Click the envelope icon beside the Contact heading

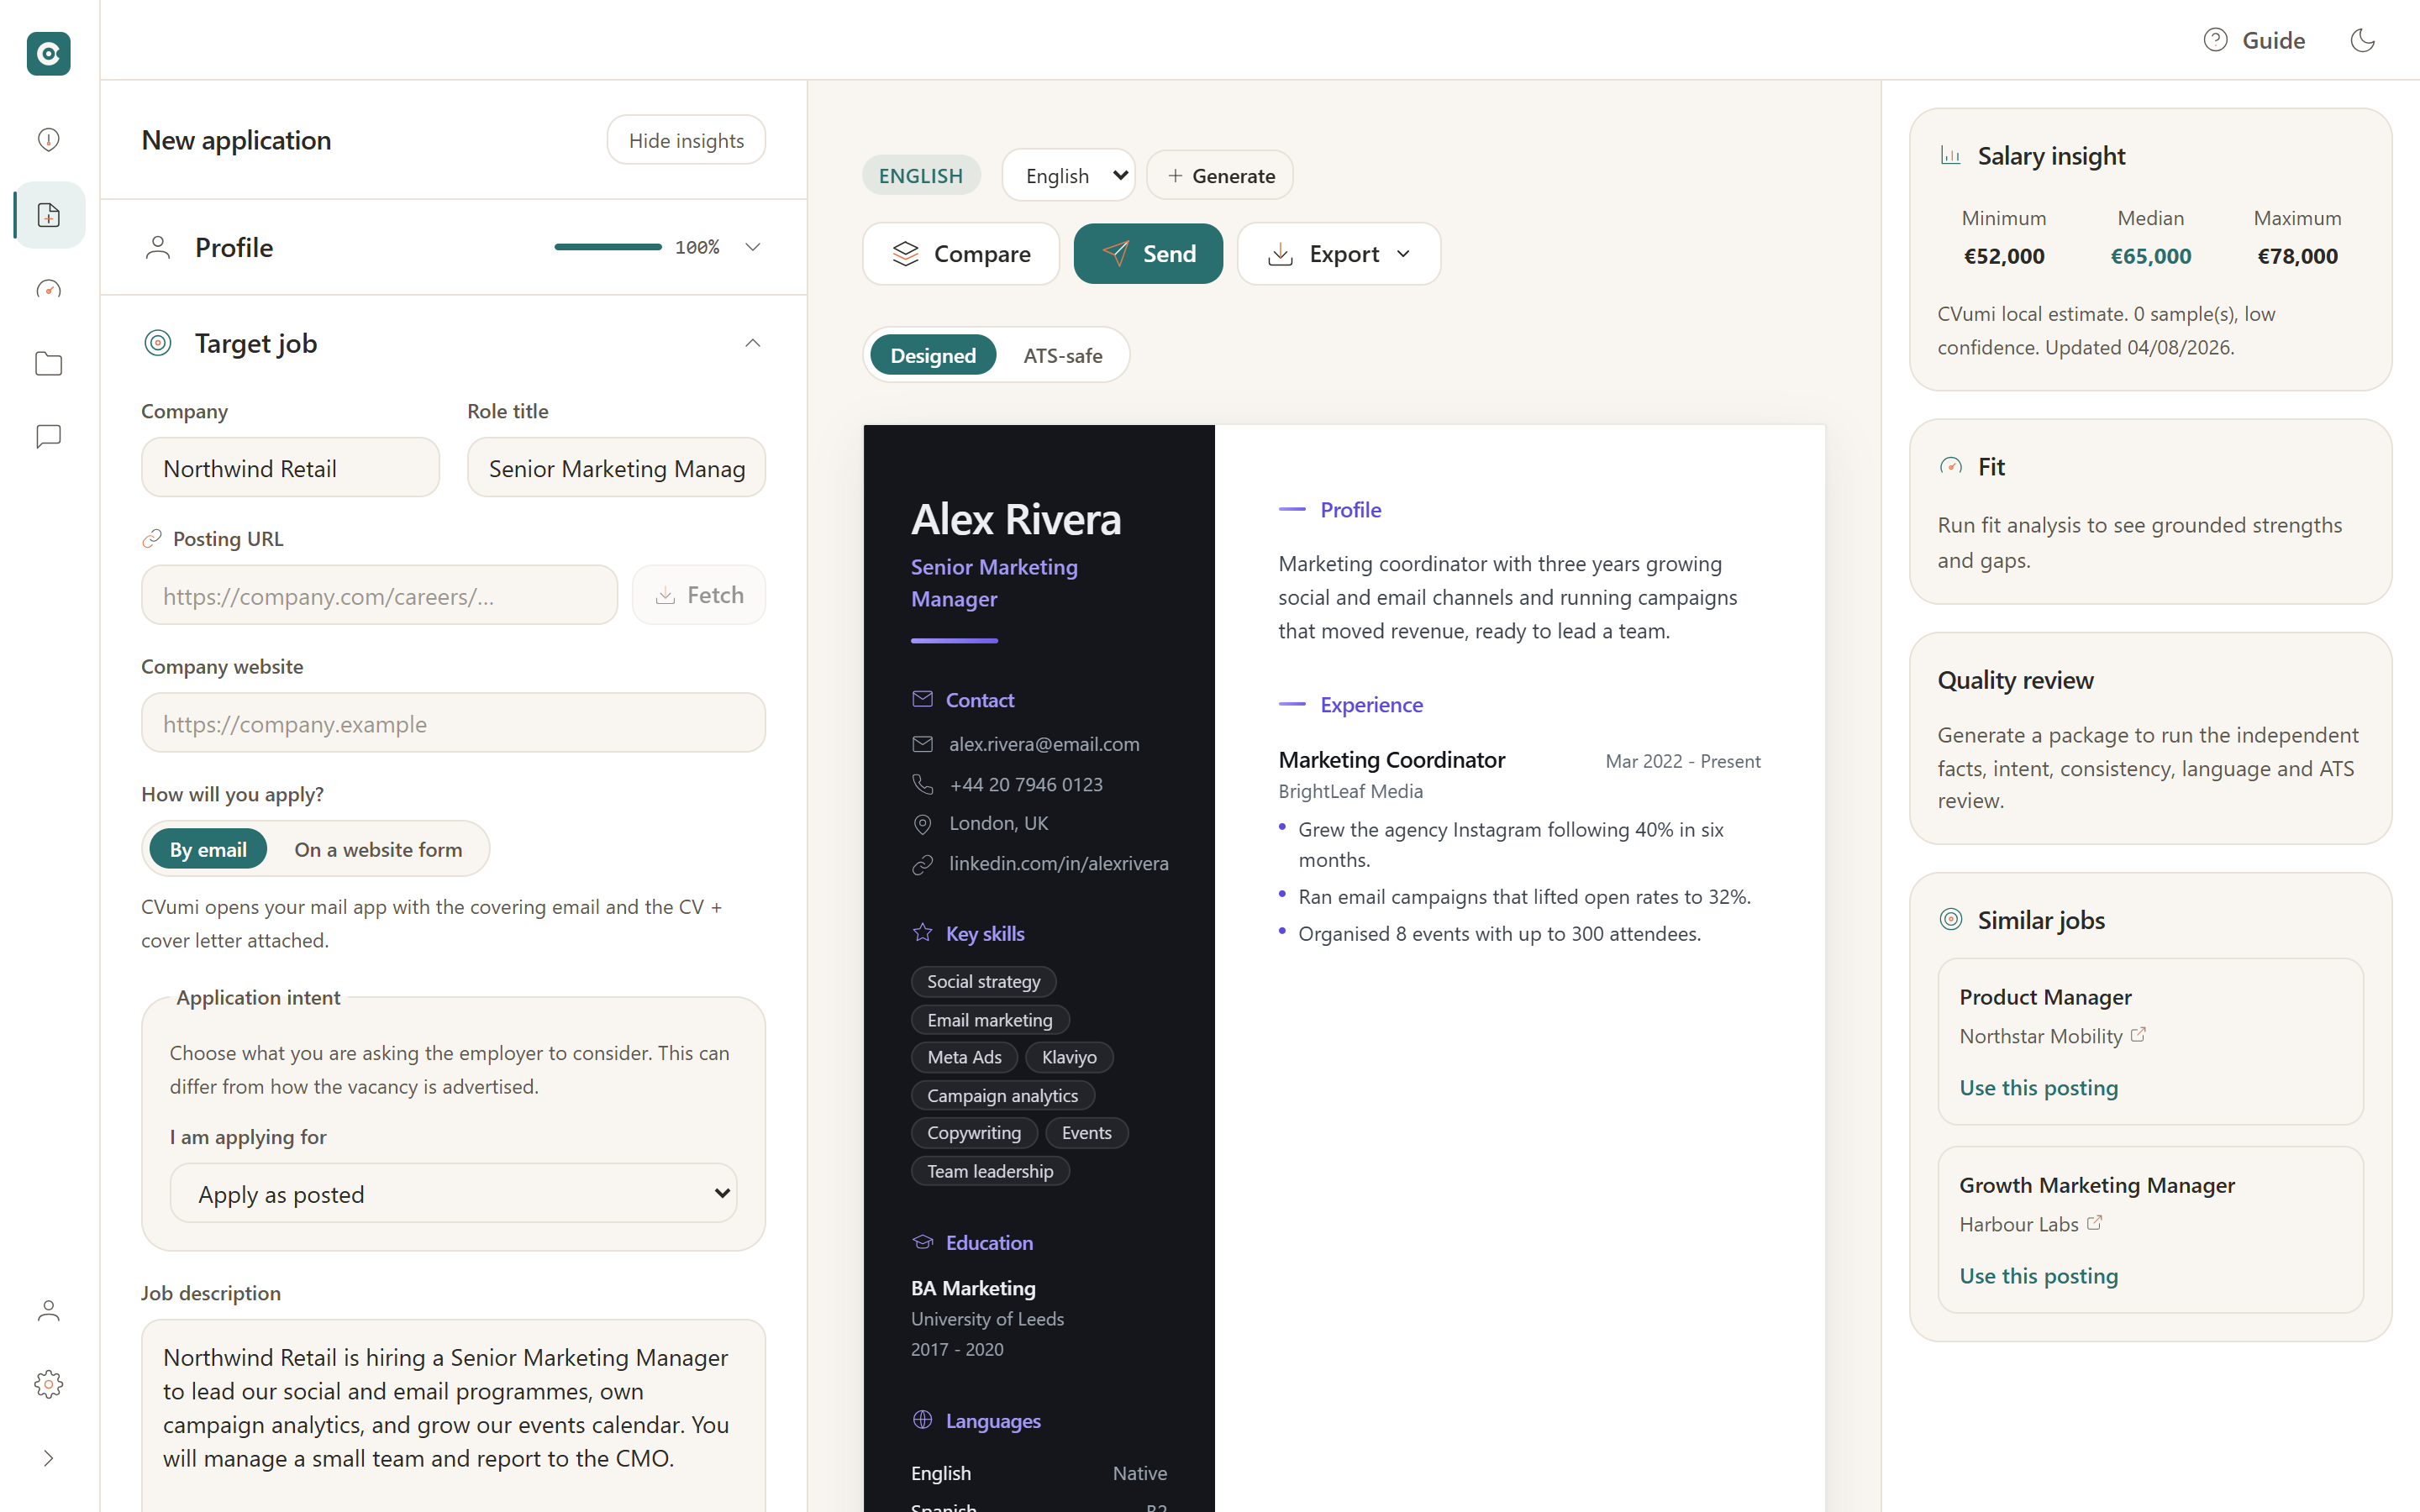(x=922, y=699)
